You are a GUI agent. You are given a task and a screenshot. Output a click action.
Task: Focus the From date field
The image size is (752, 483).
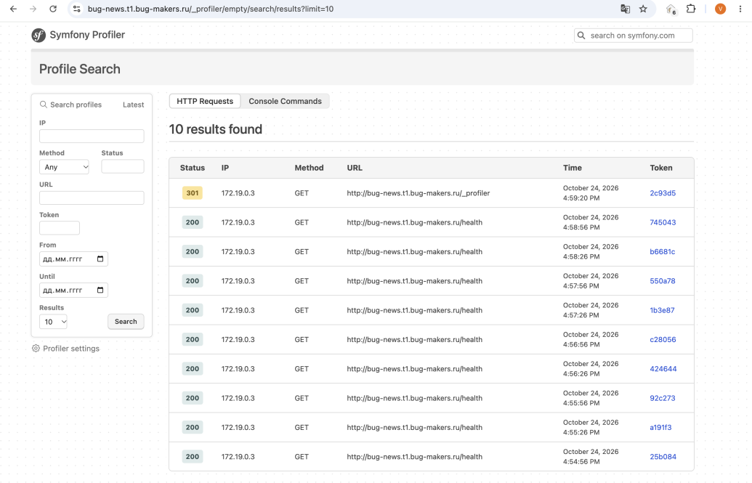pyautogui.click(x=73, y=259)
